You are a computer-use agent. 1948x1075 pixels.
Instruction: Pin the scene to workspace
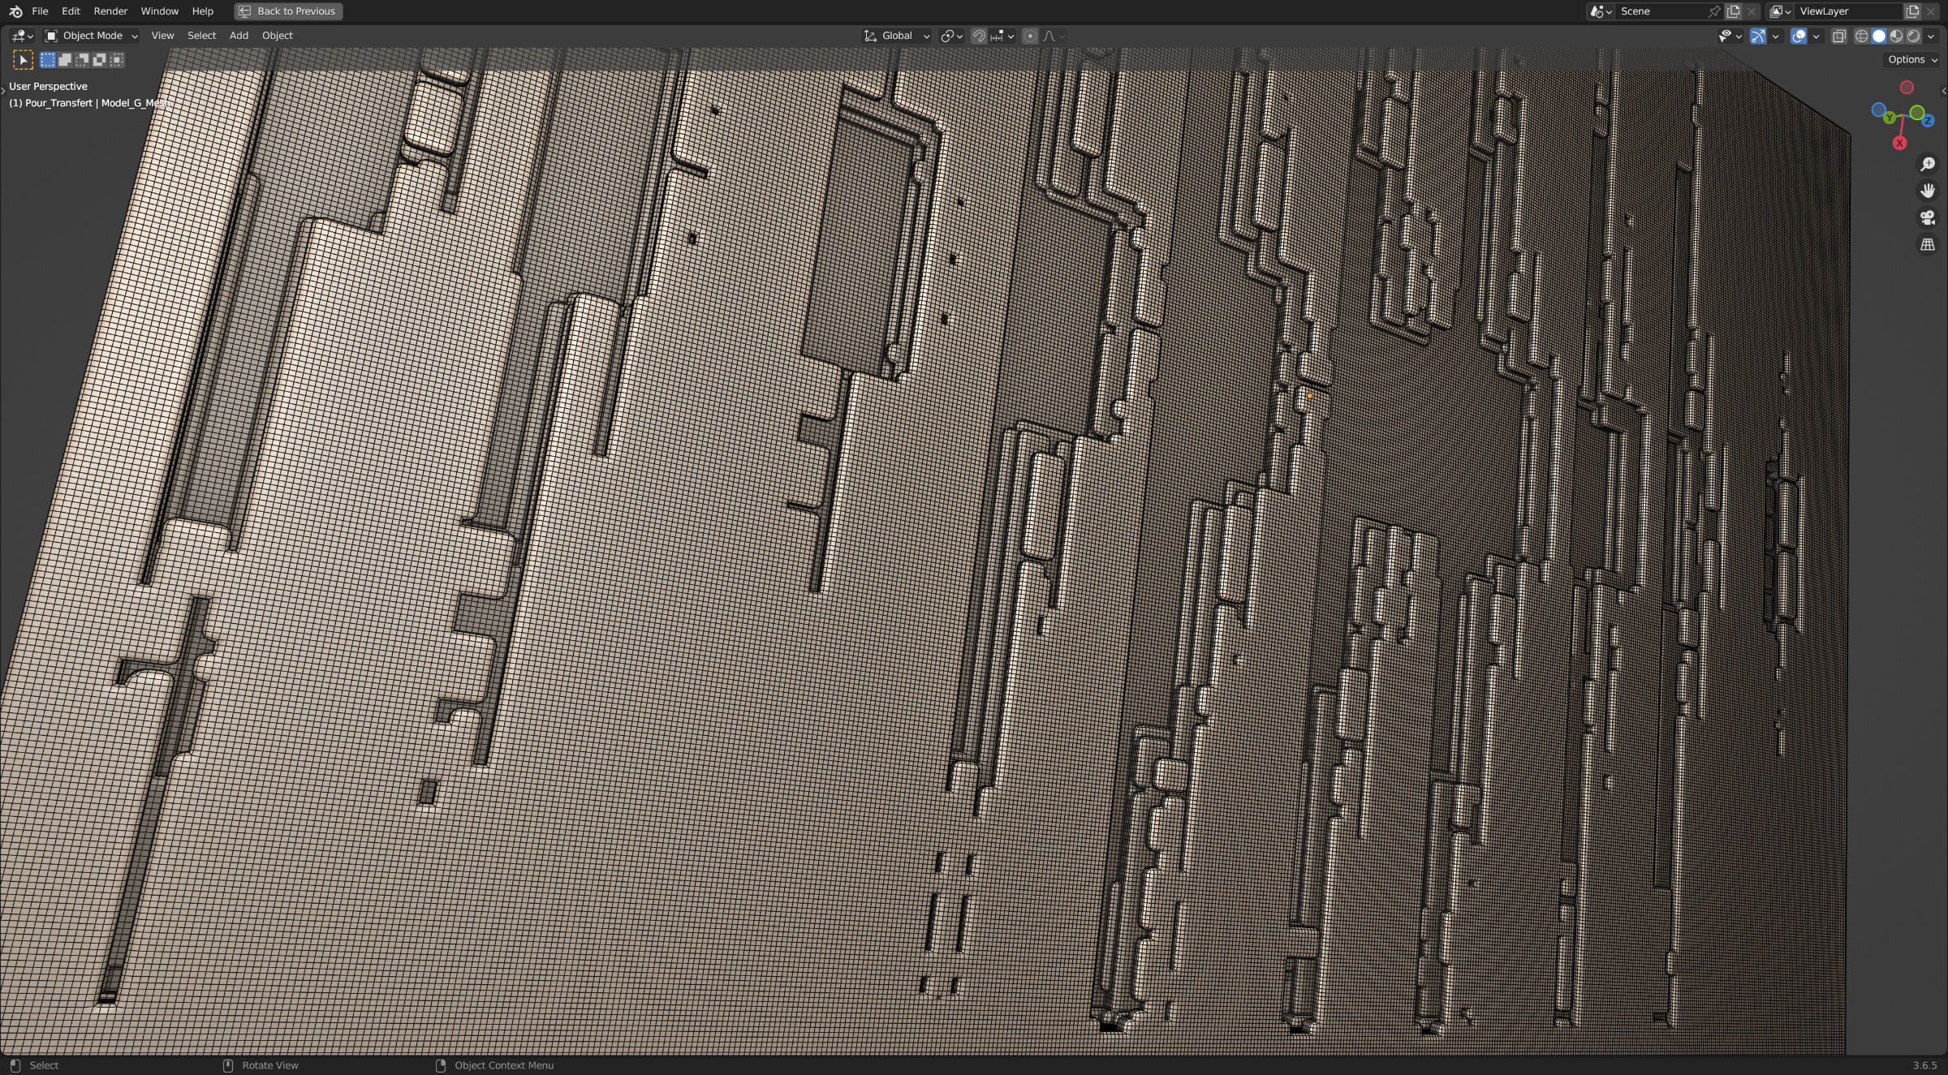click(1713, 11)
